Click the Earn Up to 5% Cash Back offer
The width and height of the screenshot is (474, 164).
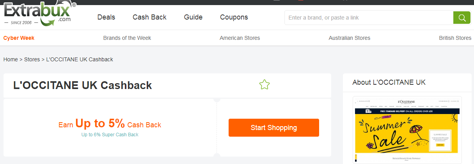(x=110, y=124)
